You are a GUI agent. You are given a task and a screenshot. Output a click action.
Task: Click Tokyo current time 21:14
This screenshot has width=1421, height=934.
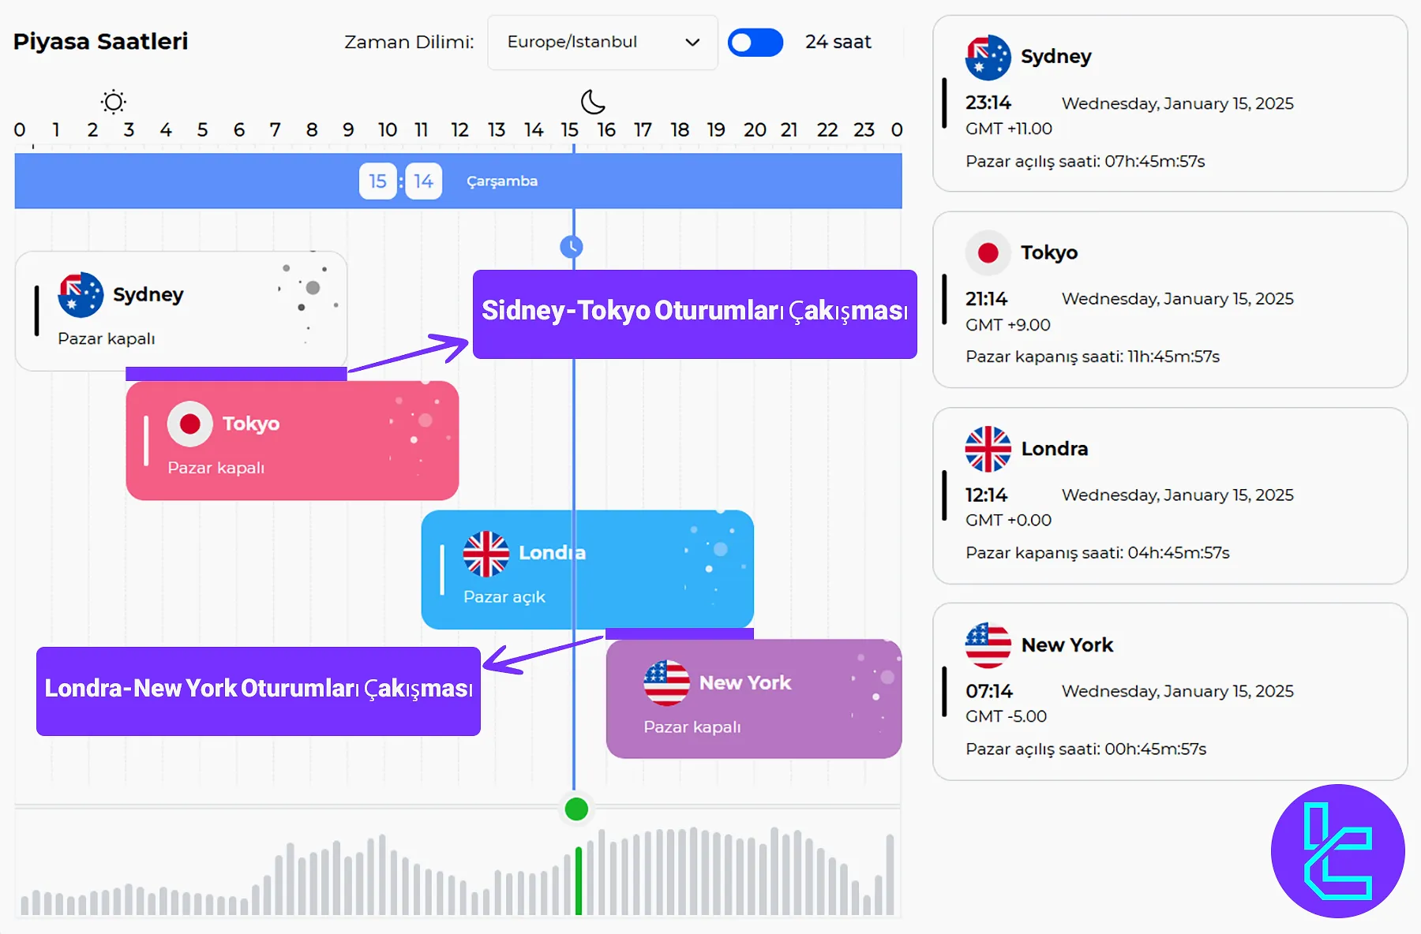point(987,299)
